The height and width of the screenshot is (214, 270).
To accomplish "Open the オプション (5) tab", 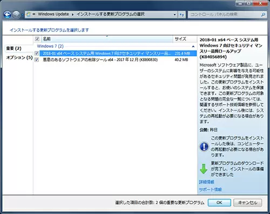I will coord(19,57).
